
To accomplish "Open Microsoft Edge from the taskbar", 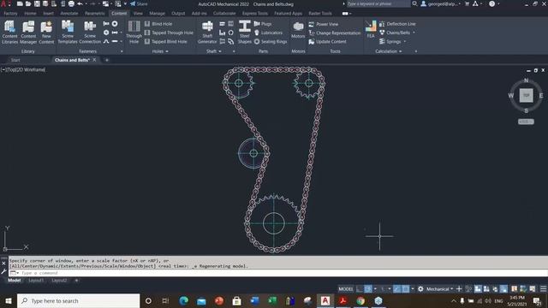I will [183, 300].
